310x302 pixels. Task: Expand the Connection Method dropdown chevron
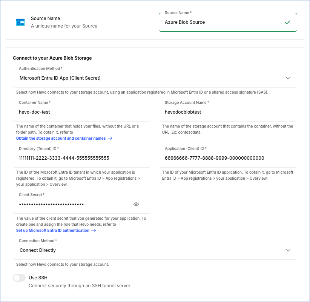(x=288, y=250)
